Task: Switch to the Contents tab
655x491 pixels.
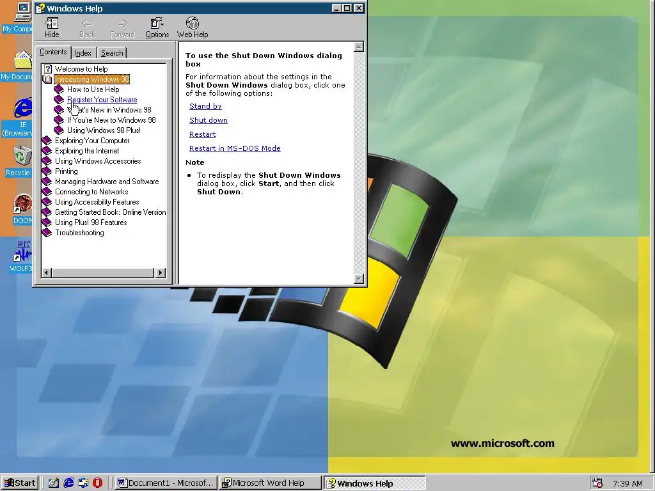Action: tap(53, 52)
